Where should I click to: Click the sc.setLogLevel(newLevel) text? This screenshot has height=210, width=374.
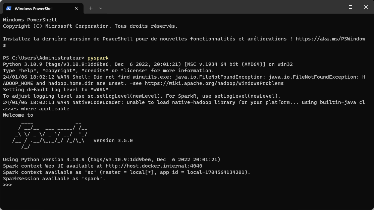click(x=124, y=96)
